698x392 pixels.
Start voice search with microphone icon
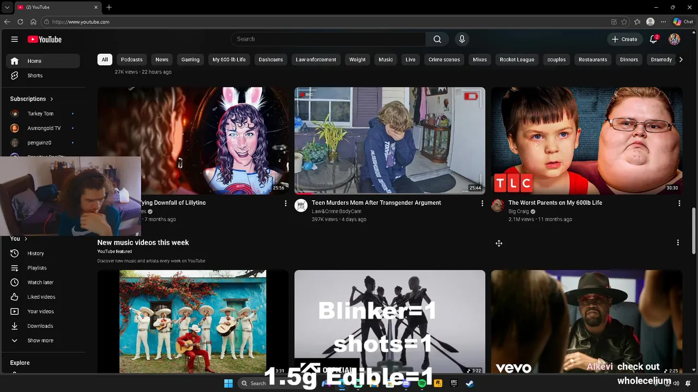pos(462,39)
